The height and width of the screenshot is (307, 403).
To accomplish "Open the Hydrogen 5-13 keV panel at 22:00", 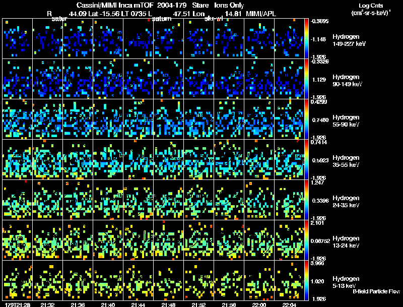I will point(259,281).
